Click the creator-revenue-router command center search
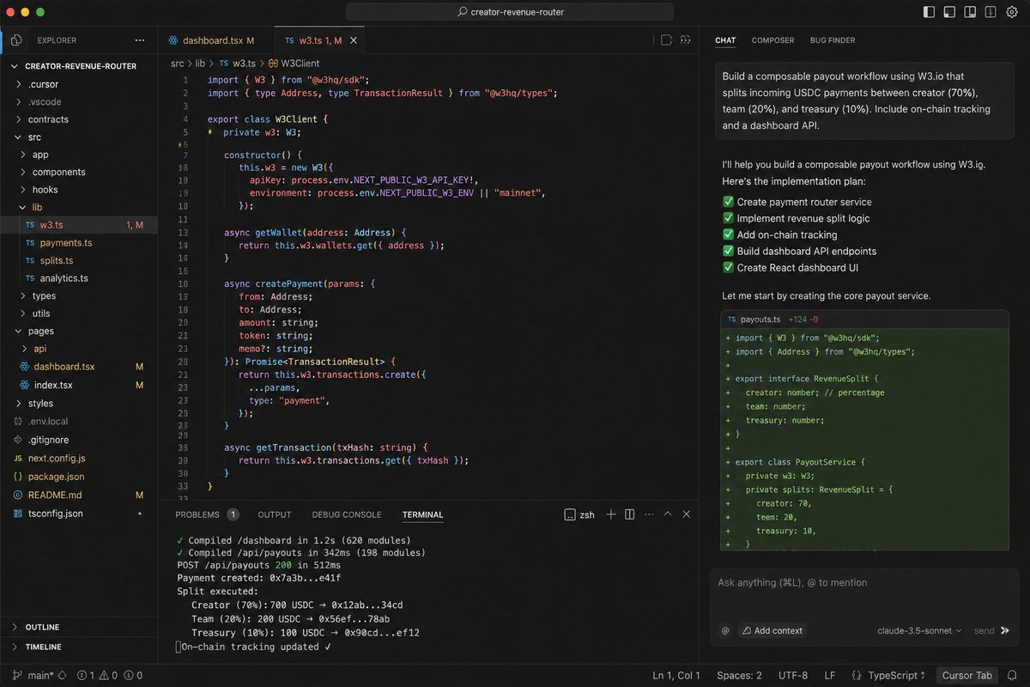 510,12
